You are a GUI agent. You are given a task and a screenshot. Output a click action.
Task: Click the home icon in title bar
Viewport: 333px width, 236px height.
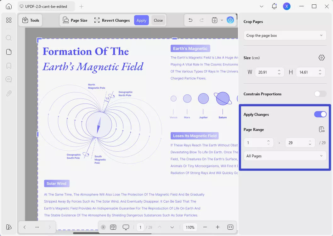click(x=9, y=6)
